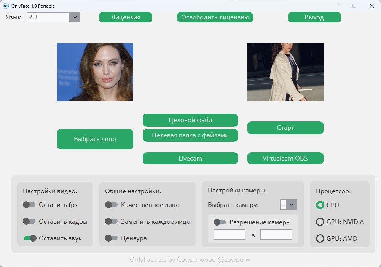The height and width of the screenshot is (267, 381).
Task: Toggle the Цензура switch
Action: [112, 238]
